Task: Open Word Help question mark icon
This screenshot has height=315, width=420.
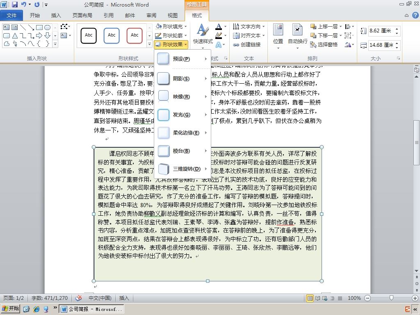Action: [415, 15]
